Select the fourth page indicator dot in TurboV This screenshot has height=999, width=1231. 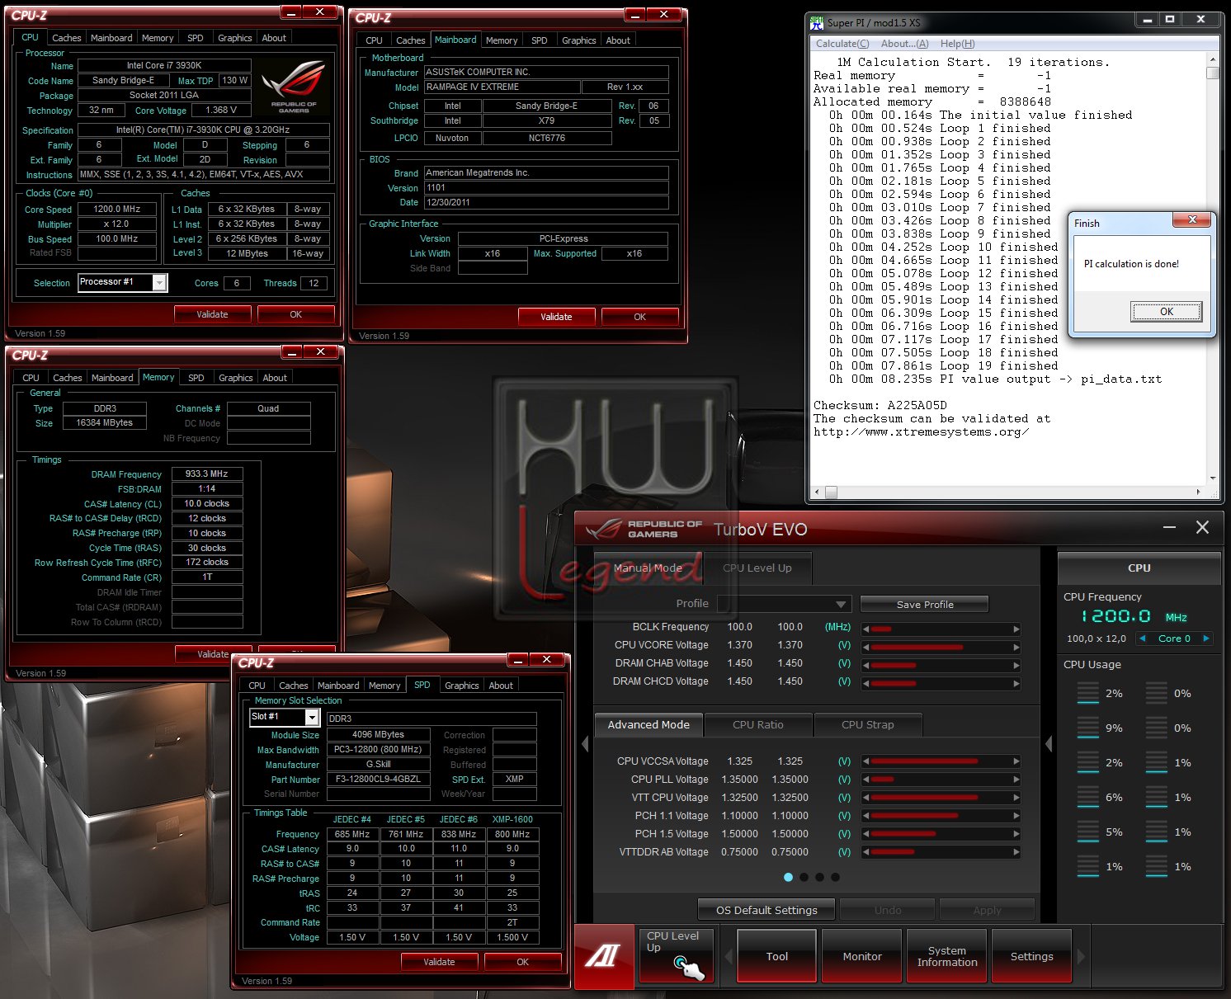[835, 877]
